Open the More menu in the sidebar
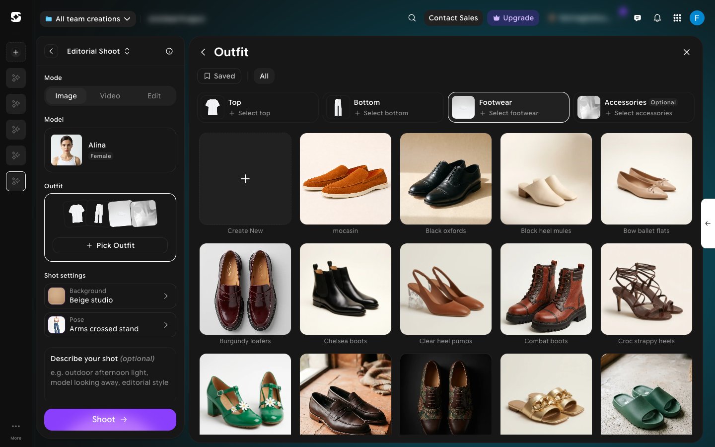The image size is (715, 447). point(16,431)
